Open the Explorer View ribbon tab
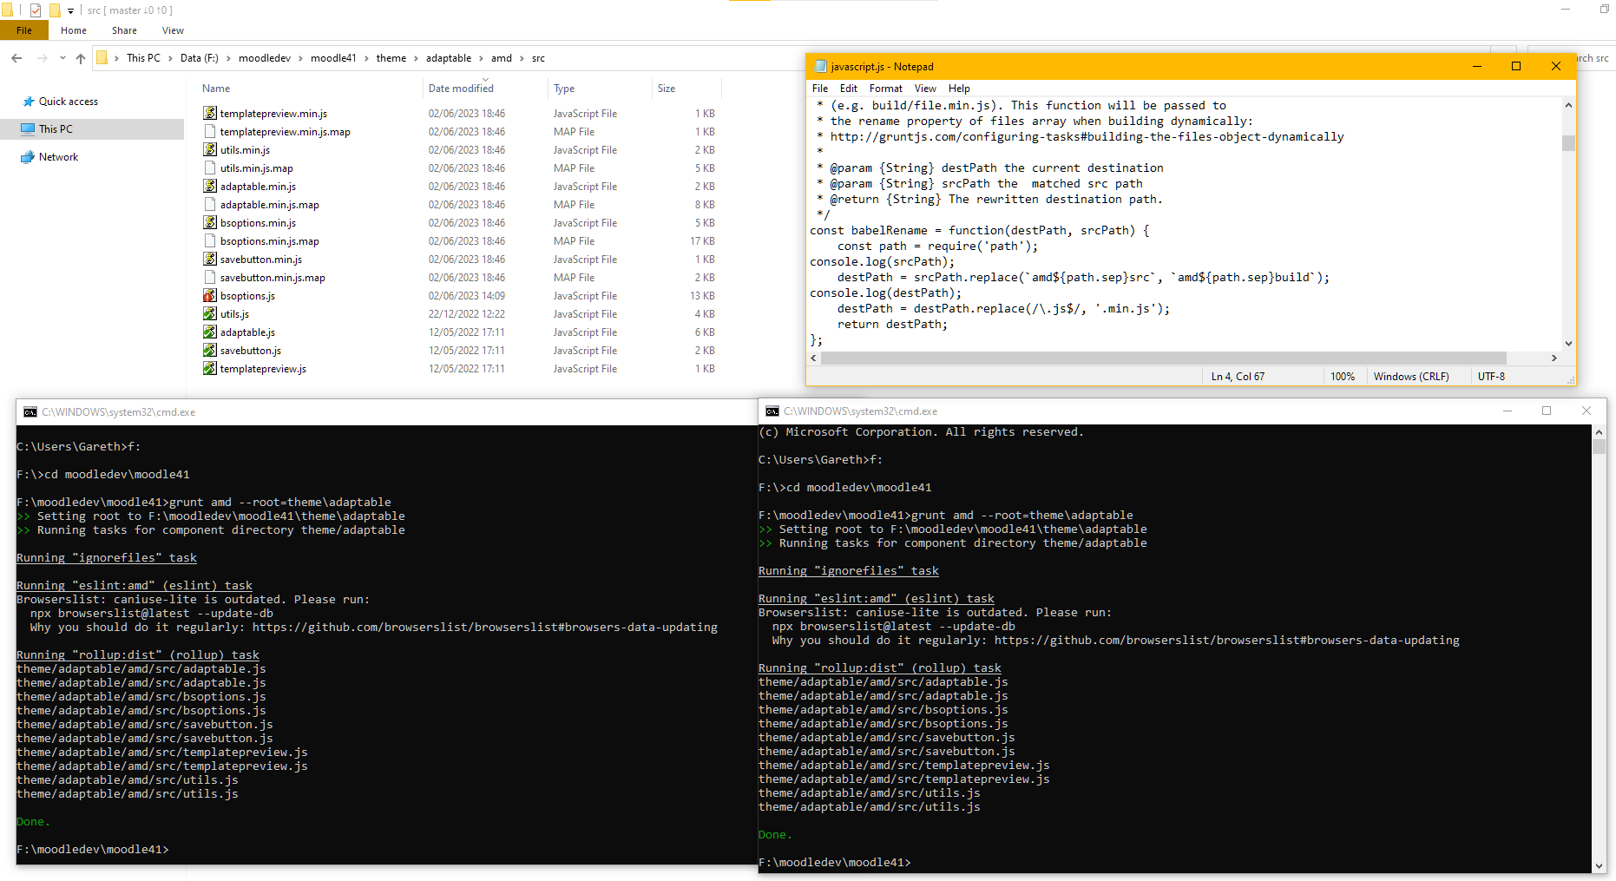Screen dimensions: 1616x881 (173, 30)
